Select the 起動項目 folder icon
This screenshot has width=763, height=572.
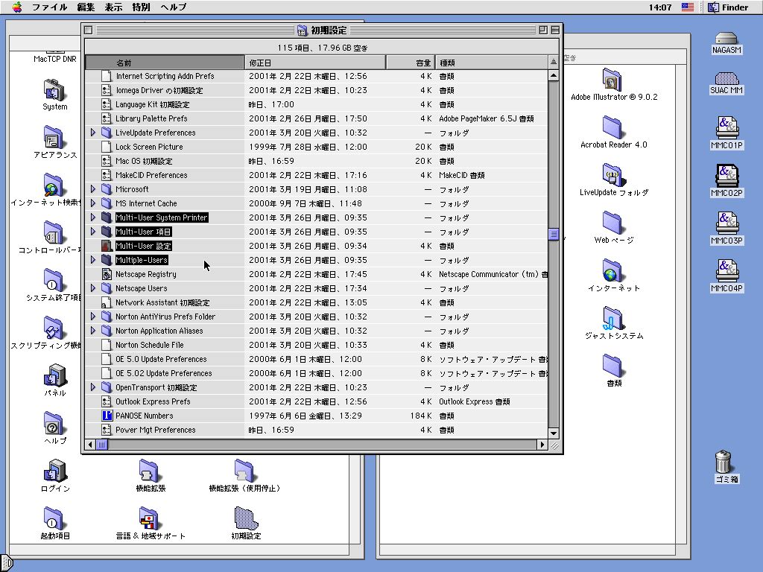[54, 518]
